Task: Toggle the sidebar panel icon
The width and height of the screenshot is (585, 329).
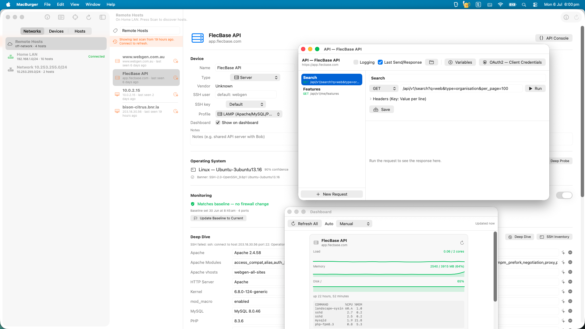Action: (103, 17)
